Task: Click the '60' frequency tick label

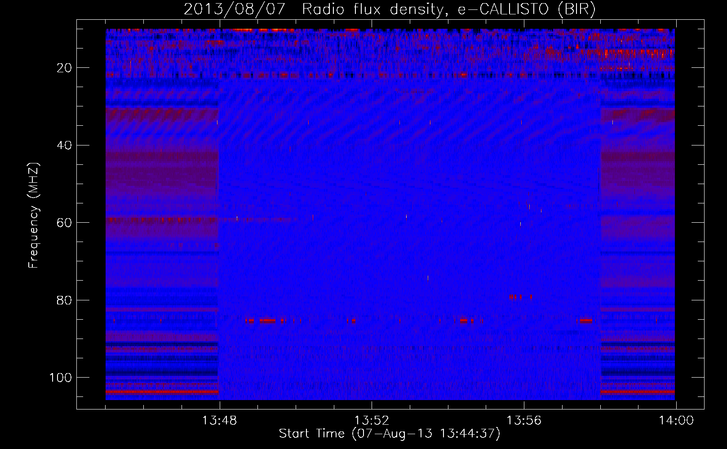Action: 65,223
